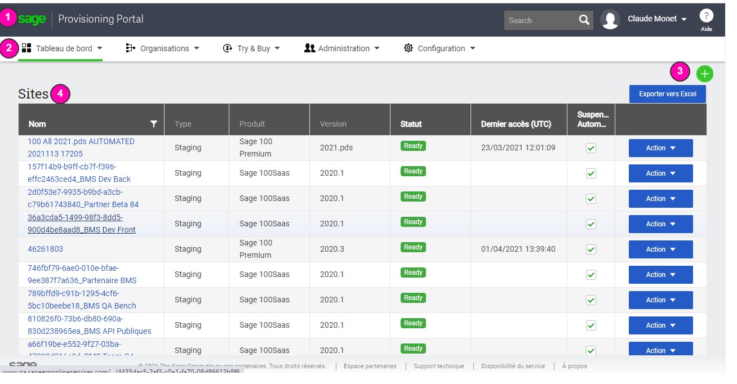This screenshot has height=384, width=737.
Task: Toggle suspension checkbox for Partner Beta 84 row
Action: (591, 199)
